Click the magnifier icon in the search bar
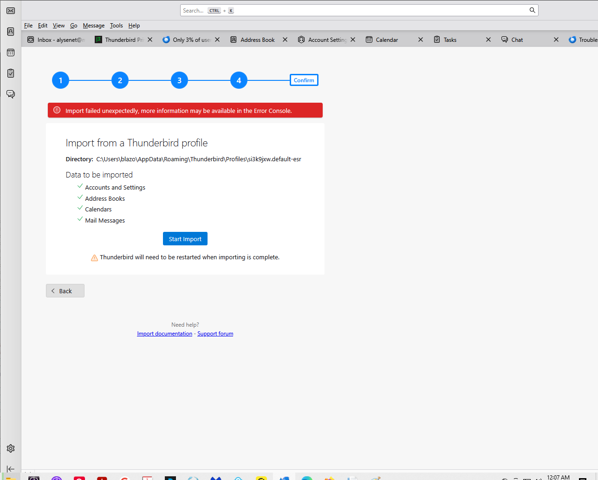The height and width of the screenshot is (480, 598). pyautogui.click(x=533, y=10)
